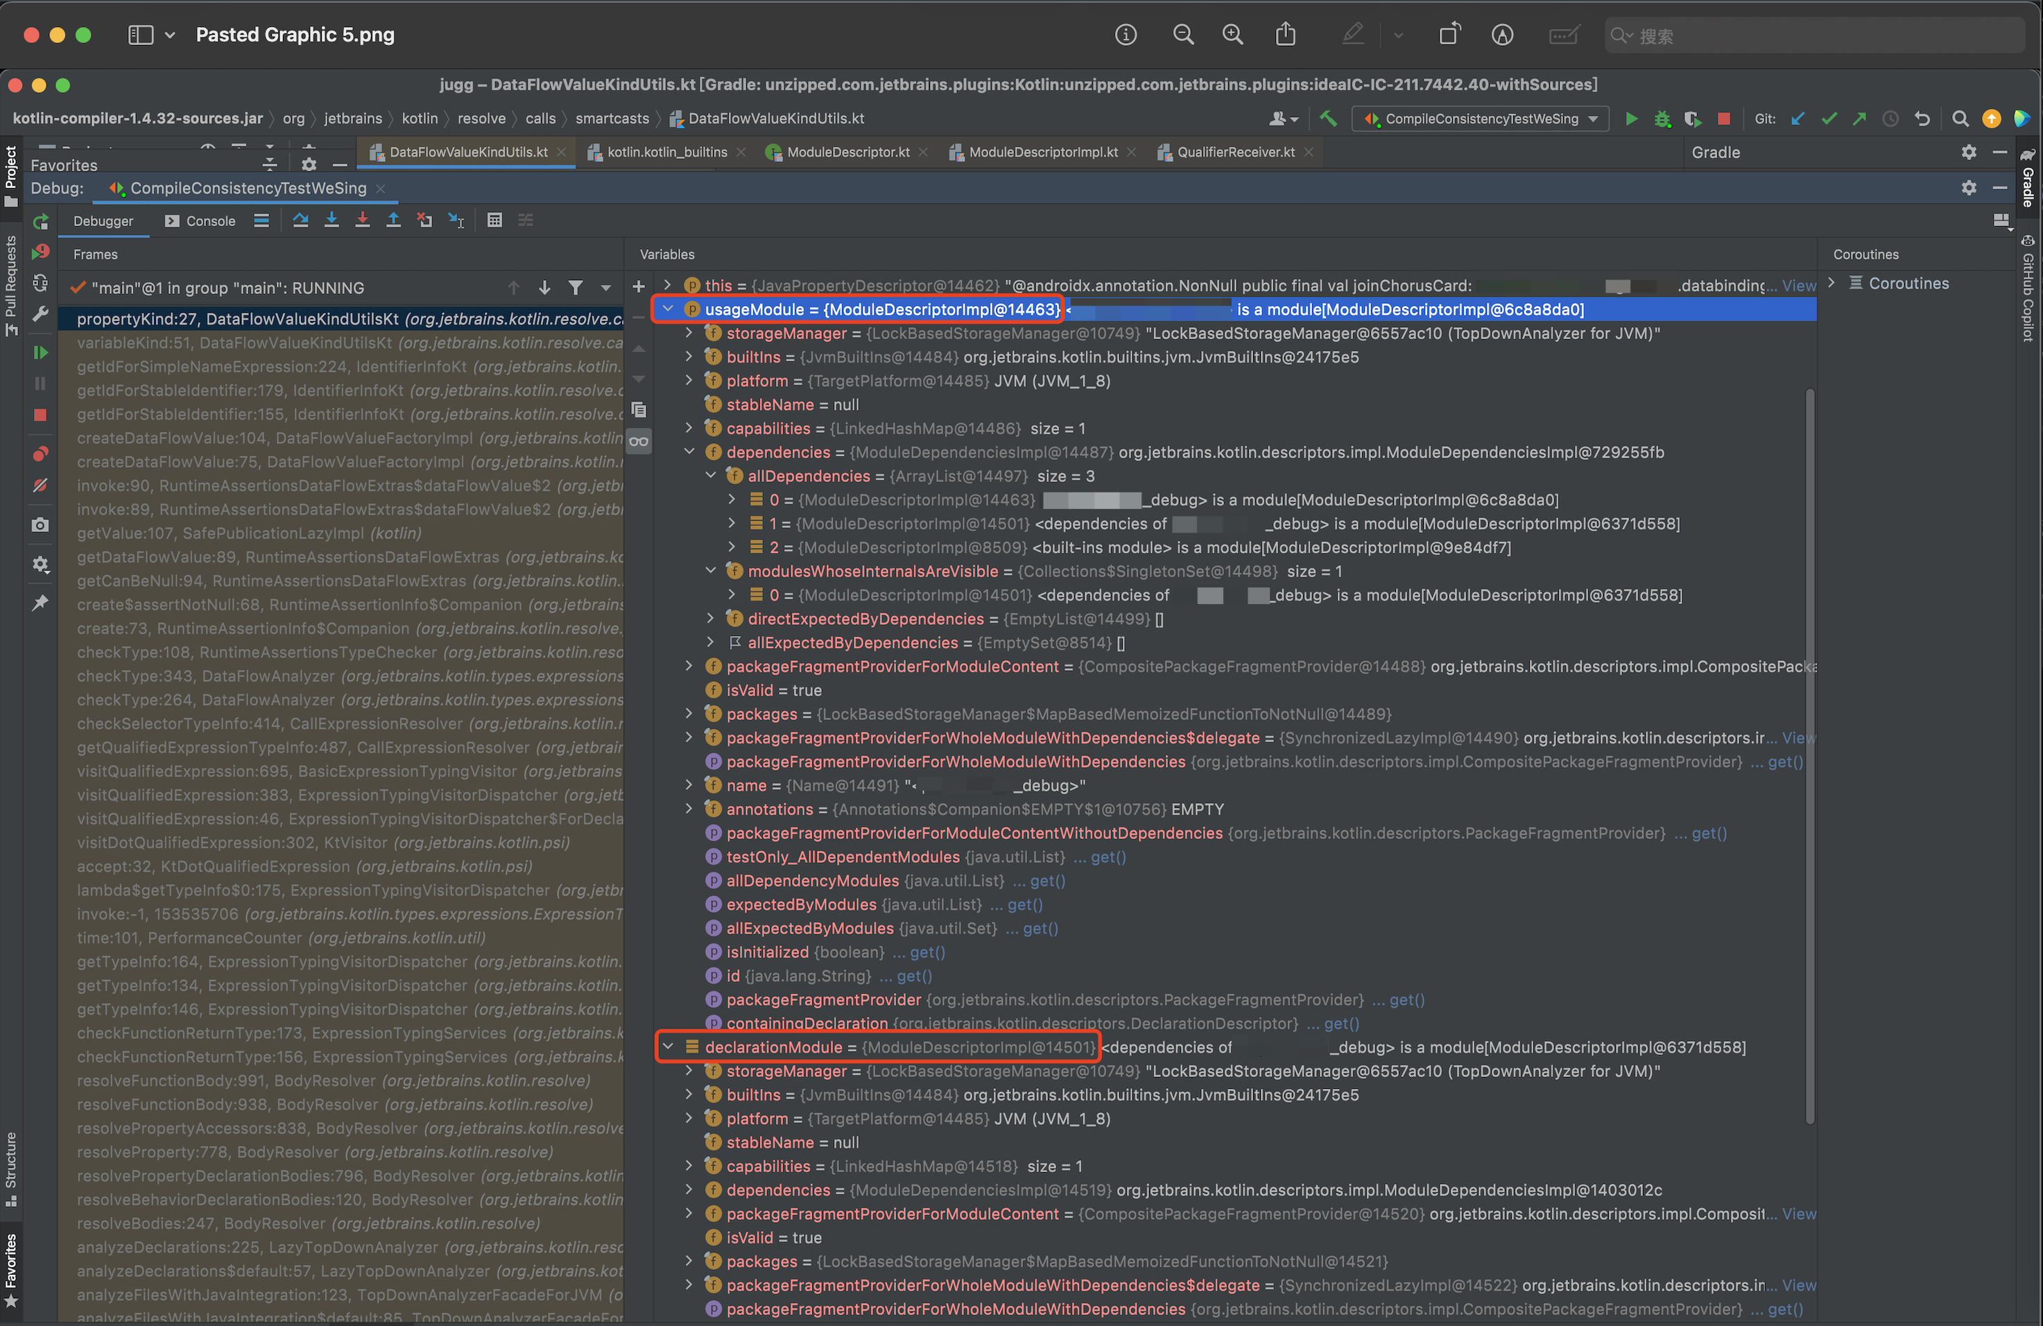Screen dimensions: 2043x1326
Task: Toggle the frames filter funnel icon
Action: click(575, 289)
